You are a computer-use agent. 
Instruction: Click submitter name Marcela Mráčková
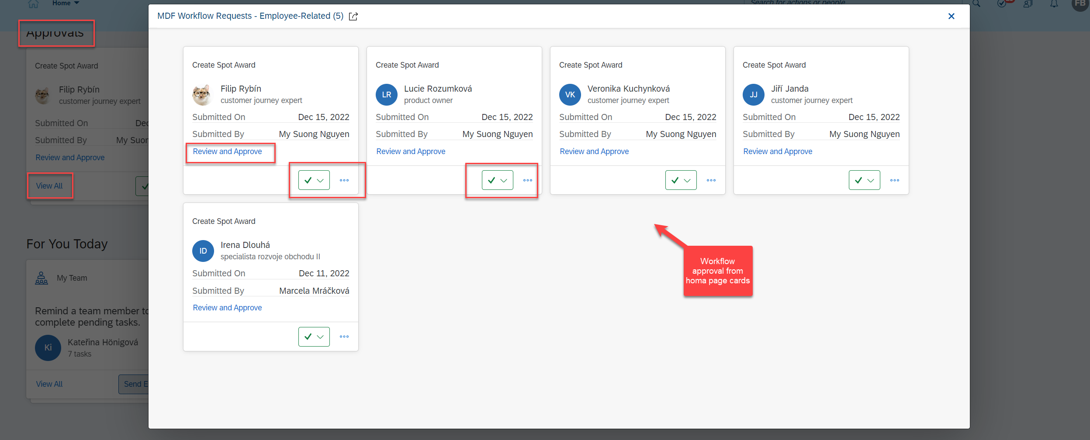(x=314, y=291)
